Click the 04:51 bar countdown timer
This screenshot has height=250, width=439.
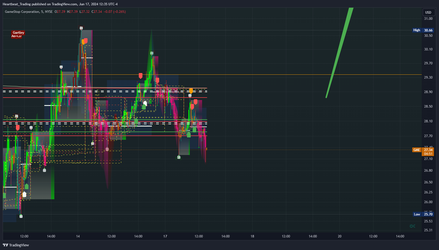pos(428,154)
